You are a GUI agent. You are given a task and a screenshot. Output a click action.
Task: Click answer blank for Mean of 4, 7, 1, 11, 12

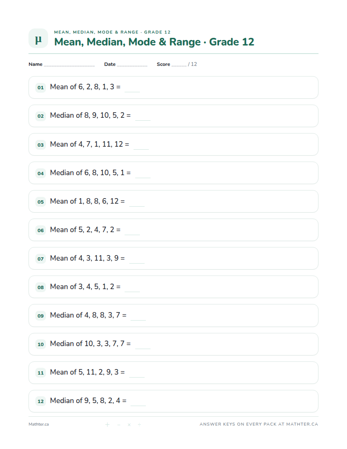pyautogui.click(x=141, y=149)
